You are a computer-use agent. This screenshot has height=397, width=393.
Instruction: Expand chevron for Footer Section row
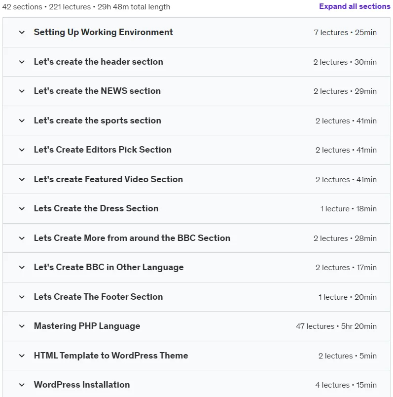click(x=22, y=297)
